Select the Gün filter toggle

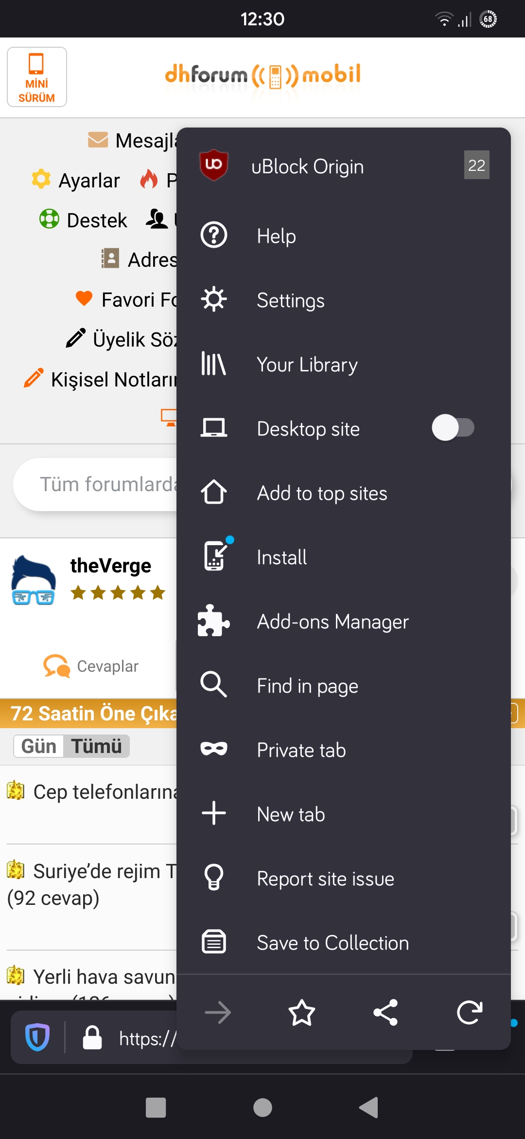39,746
